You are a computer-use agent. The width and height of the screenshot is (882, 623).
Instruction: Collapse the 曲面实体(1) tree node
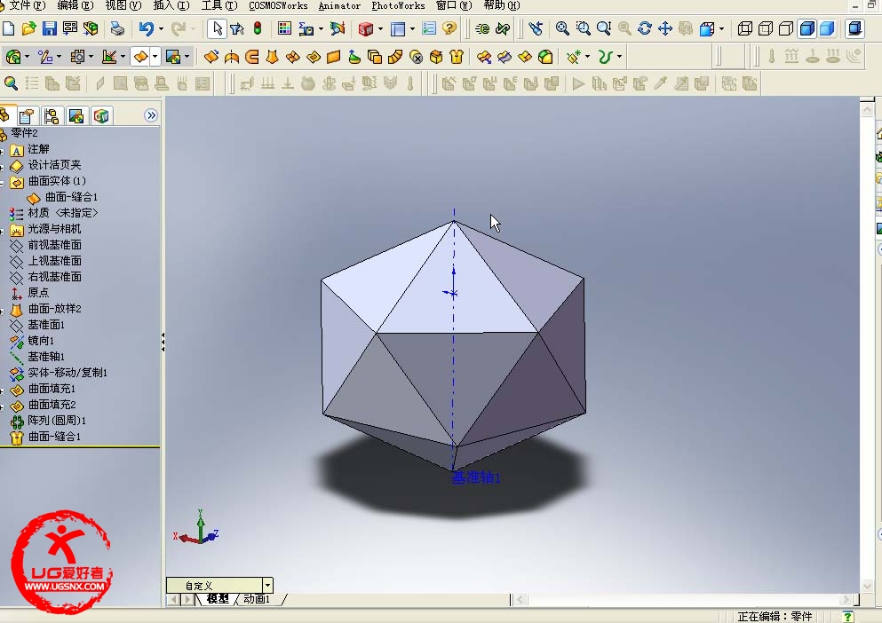[x=3, y=183]
